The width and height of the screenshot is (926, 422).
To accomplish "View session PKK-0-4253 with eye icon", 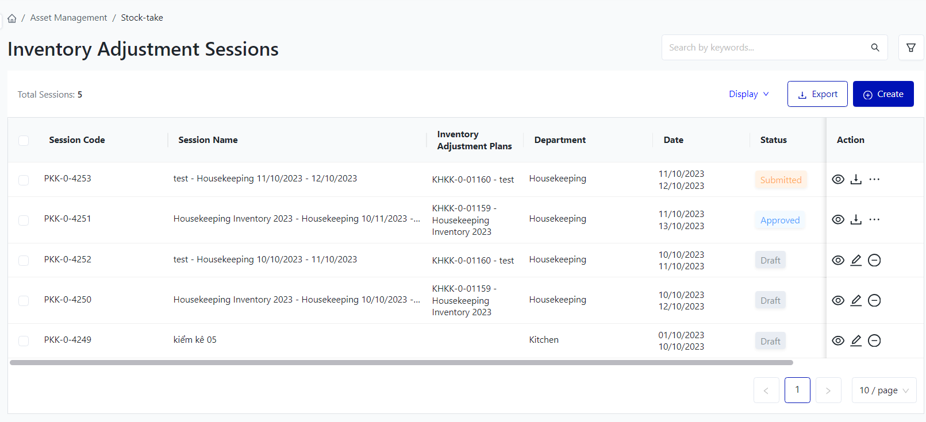I will (838, 180).
